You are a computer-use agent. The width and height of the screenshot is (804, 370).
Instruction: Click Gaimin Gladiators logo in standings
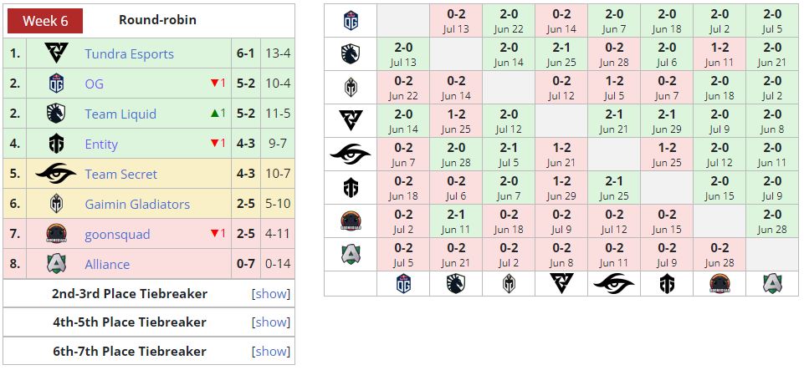[55, 205]
